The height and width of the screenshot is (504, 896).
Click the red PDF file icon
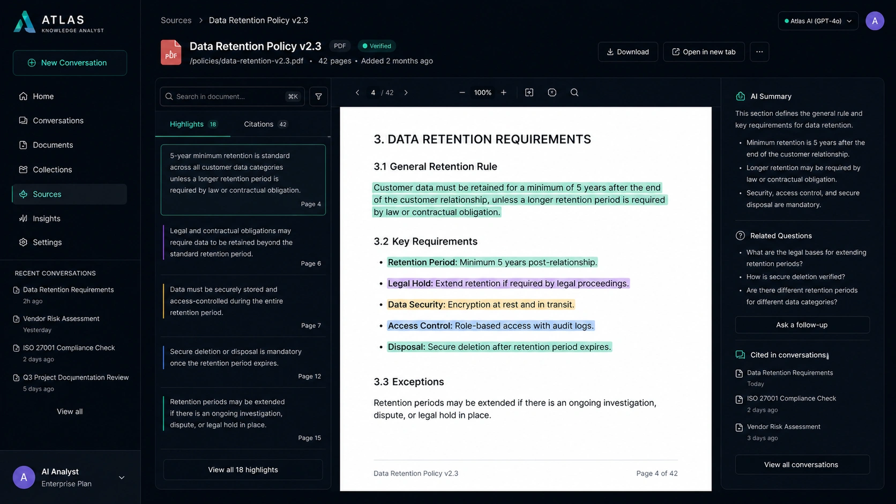171,52
